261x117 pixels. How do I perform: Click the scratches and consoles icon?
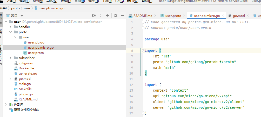(x=11, y=110)
